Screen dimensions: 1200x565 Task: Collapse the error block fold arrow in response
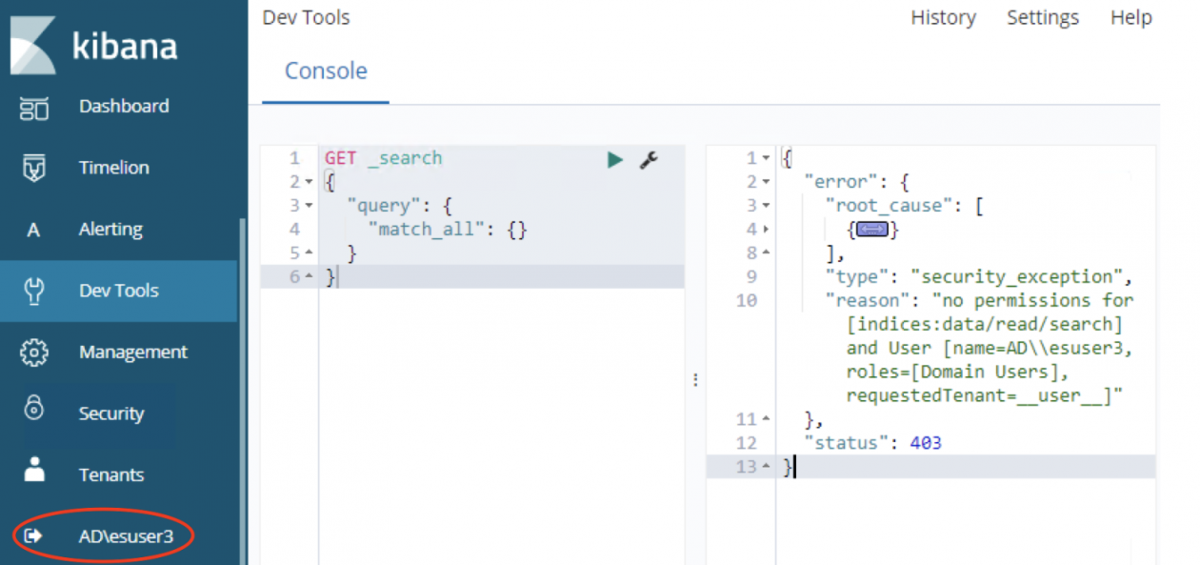766,182
